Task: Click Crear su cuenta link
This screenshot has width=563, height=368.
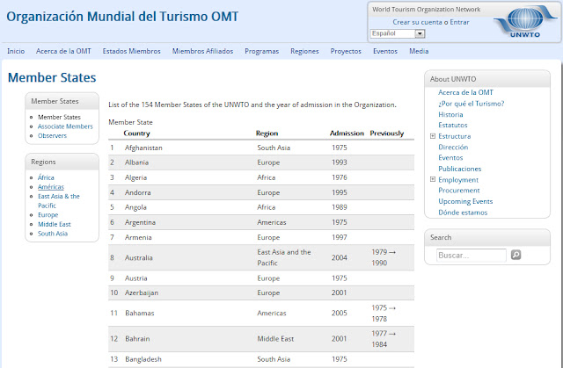Action: (417, 22)
